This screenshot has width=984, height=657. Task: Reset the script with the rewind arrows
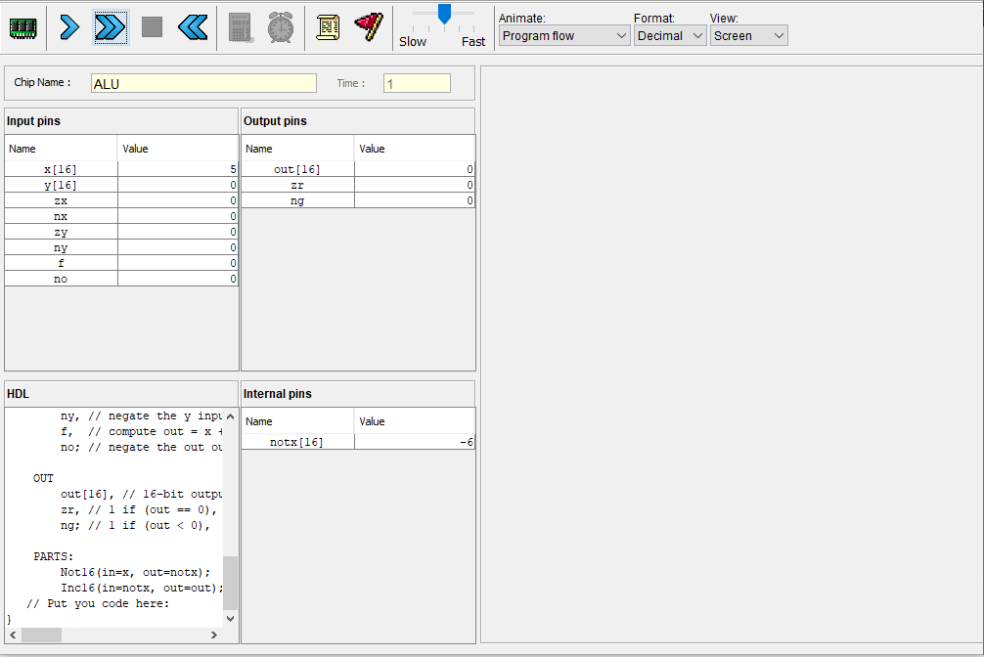[x=193, y=27]
